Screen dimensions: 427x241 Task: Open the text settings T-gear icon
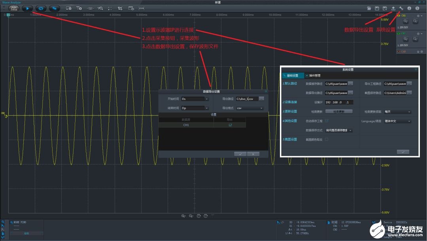[x=79, y=8]
